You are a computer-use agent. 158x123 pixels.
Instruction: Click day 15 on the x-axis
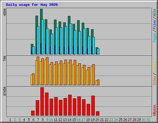pos(74,120)
